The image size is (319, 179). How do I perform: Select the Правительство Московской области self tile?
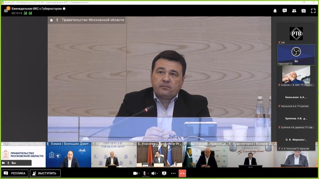(x=23, y=155)
